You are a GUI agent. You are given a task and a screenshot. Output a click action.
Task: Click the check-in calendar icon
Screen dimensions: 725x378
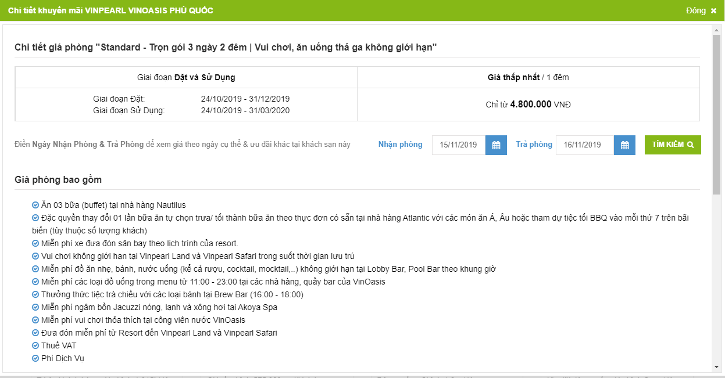click(x=496, y=145)
